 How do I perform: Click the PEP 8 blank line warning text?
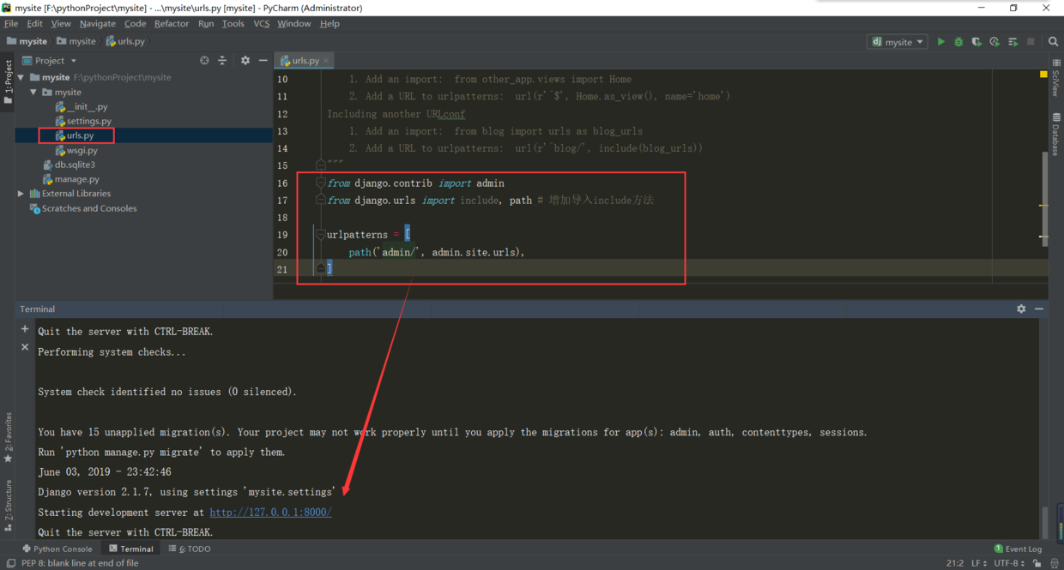pos(80,563)
